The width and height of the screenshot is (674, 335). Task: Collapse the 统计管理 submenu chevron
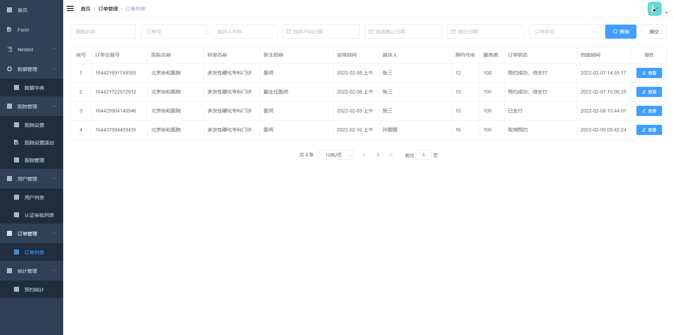click(x=54, y=270)
